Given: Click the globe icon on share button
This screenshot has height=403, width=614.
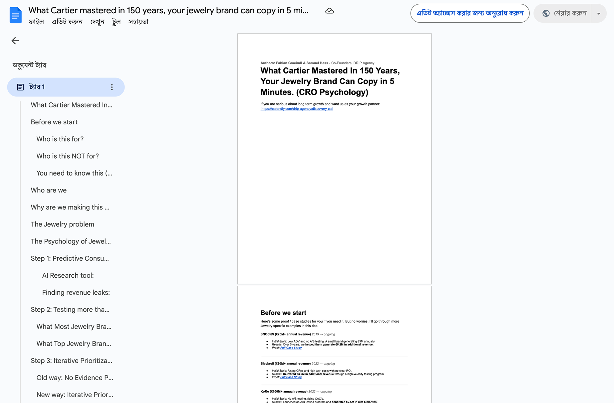Looking at the screenshot, I should click(546, 13).
